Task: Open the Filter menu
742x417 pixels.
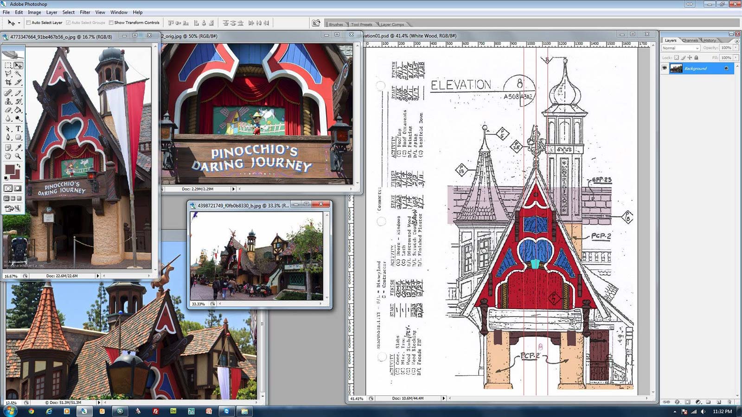Action: (x=85, y=13)
